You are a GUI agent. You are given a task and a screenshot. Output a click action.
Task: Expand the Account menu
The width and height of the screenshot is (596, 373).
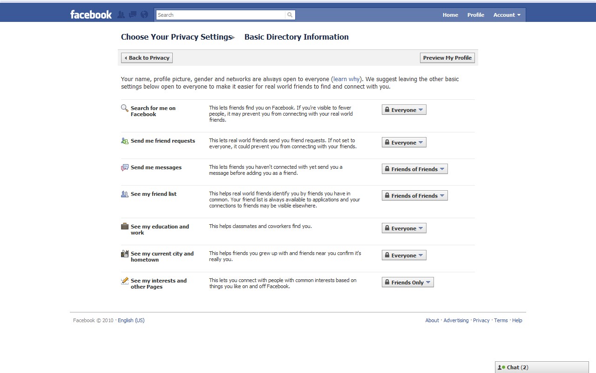[x=507, y=15]
